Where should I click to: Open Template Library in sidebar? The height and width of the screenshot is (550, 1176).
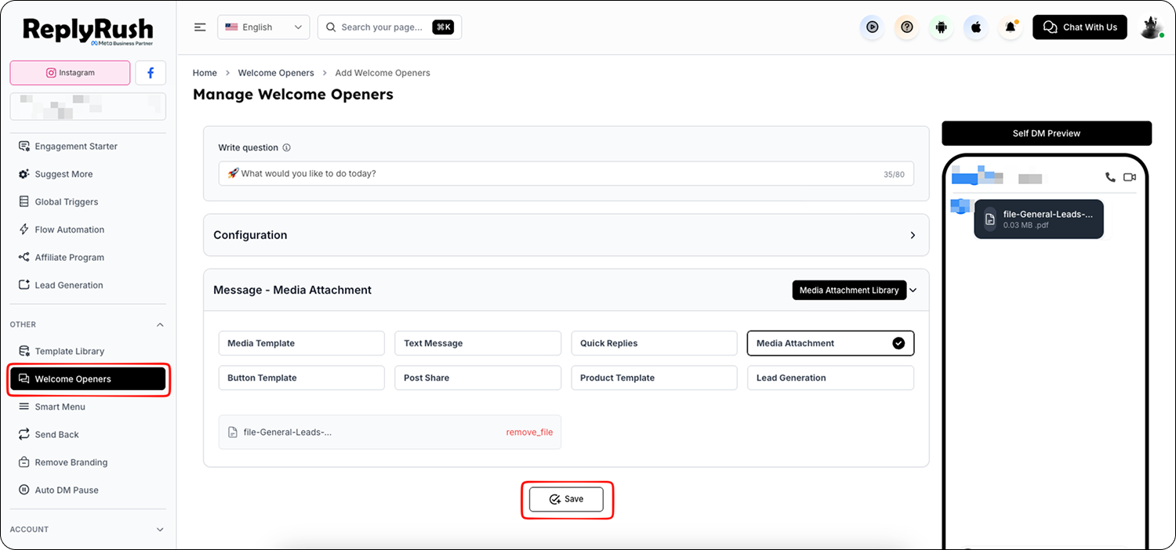(69, 351)
